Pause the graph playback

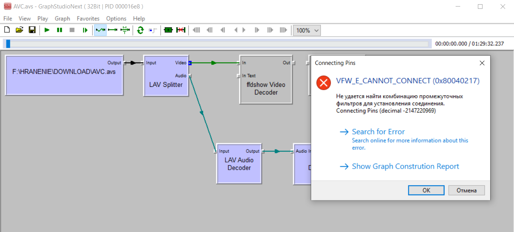pyautogui.click(x=60, y=30)
